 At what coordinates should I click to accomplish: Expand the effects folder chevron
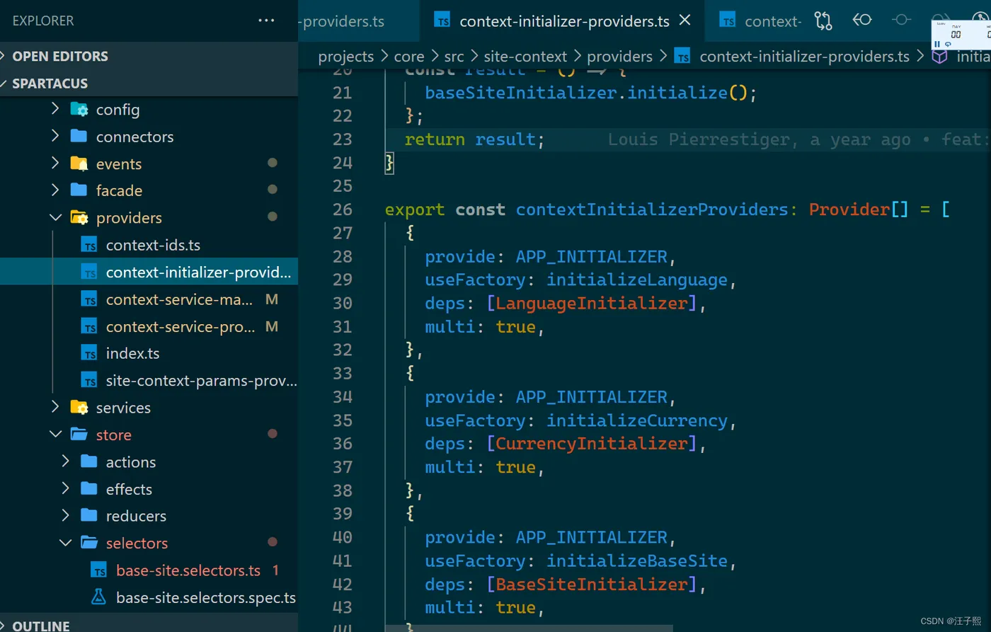coord(66,488)
